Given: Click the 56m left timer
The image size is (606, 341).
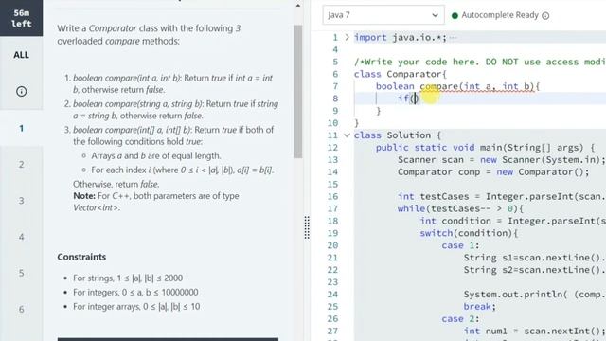Looking at the screenshot, I should click(21, 18).
